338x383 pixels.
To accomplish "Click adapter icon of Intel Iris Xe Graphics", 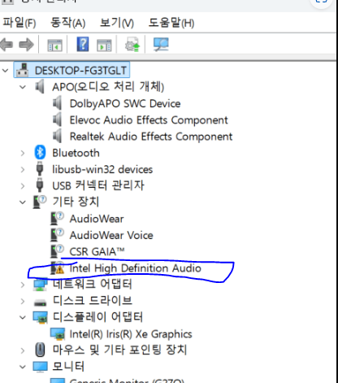I will (x=58, y=334).
